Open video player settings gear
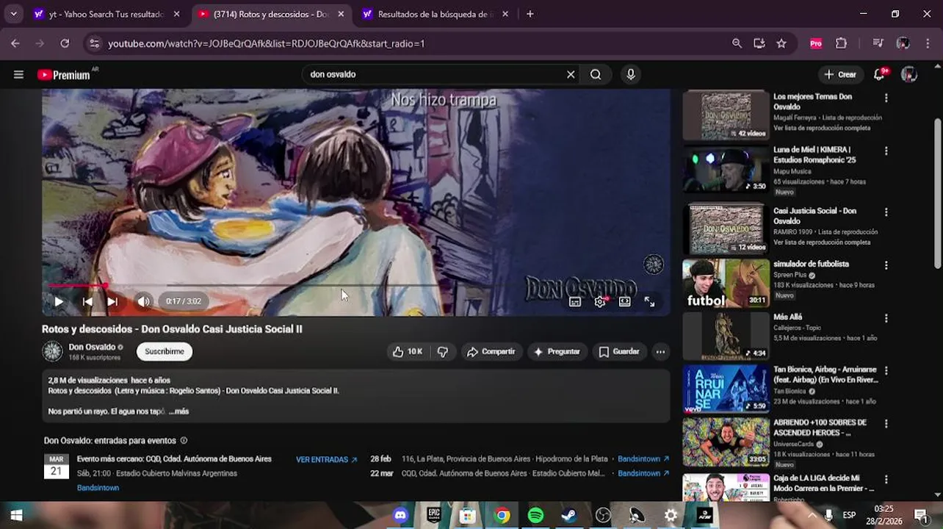Screen dimensions: 943x529 (600, 301)
